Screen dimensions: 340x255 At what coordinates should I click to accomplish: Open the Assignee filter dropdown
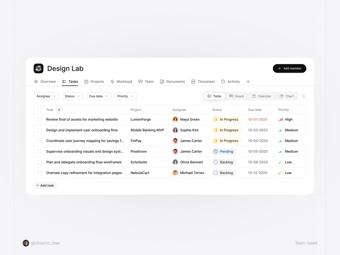click(46, 96)
